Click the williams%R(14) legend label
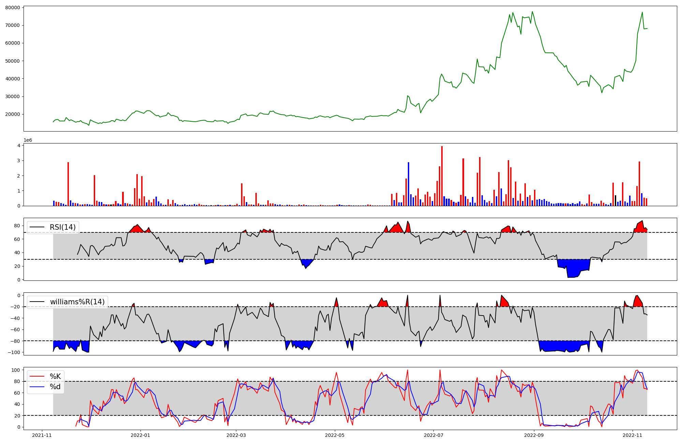The image size is (682, 443). (77, 302)
